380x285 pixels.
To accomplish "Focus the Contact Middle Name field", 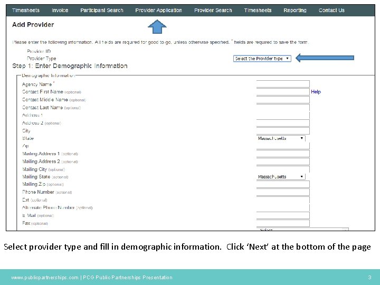I will pyautogui.click(x=283, y=100).
